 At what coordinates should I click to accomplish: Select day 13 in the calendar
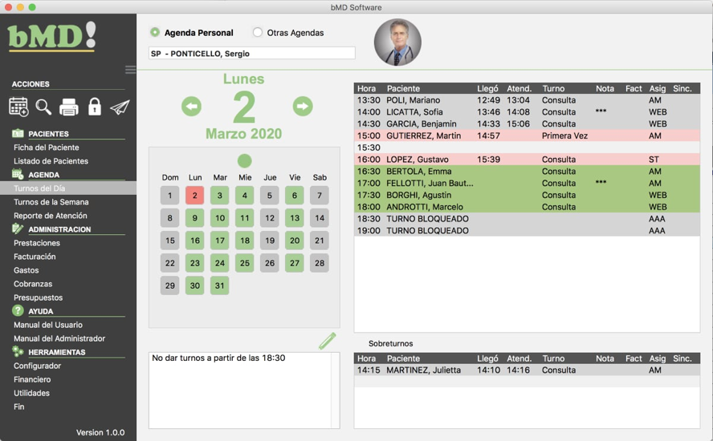click(x=295, y=218)
